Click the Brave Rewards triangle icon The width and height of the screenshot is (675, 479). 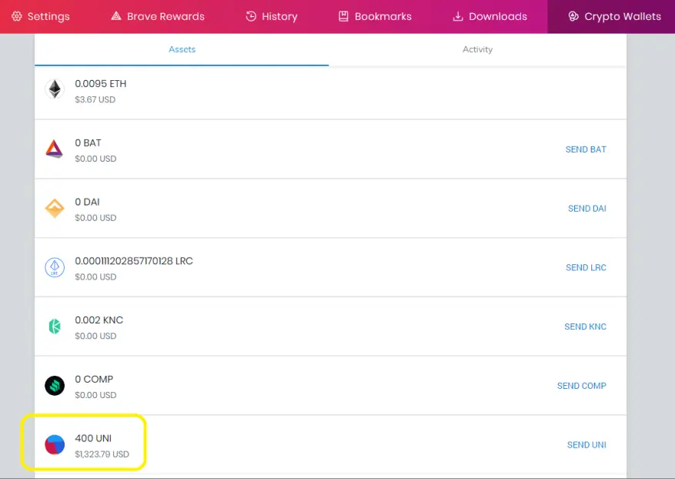[116, 16]
